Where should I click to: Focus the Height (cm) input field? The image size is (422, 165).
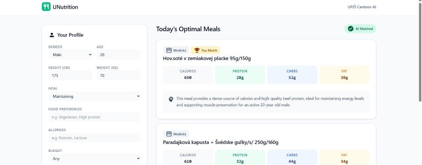[70, 75]
